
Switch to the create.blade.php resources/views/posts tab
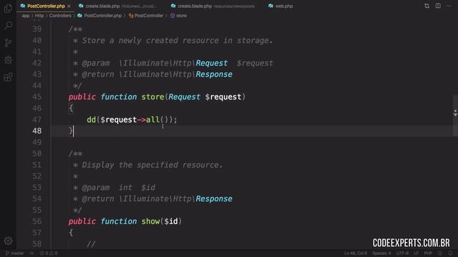213,6
